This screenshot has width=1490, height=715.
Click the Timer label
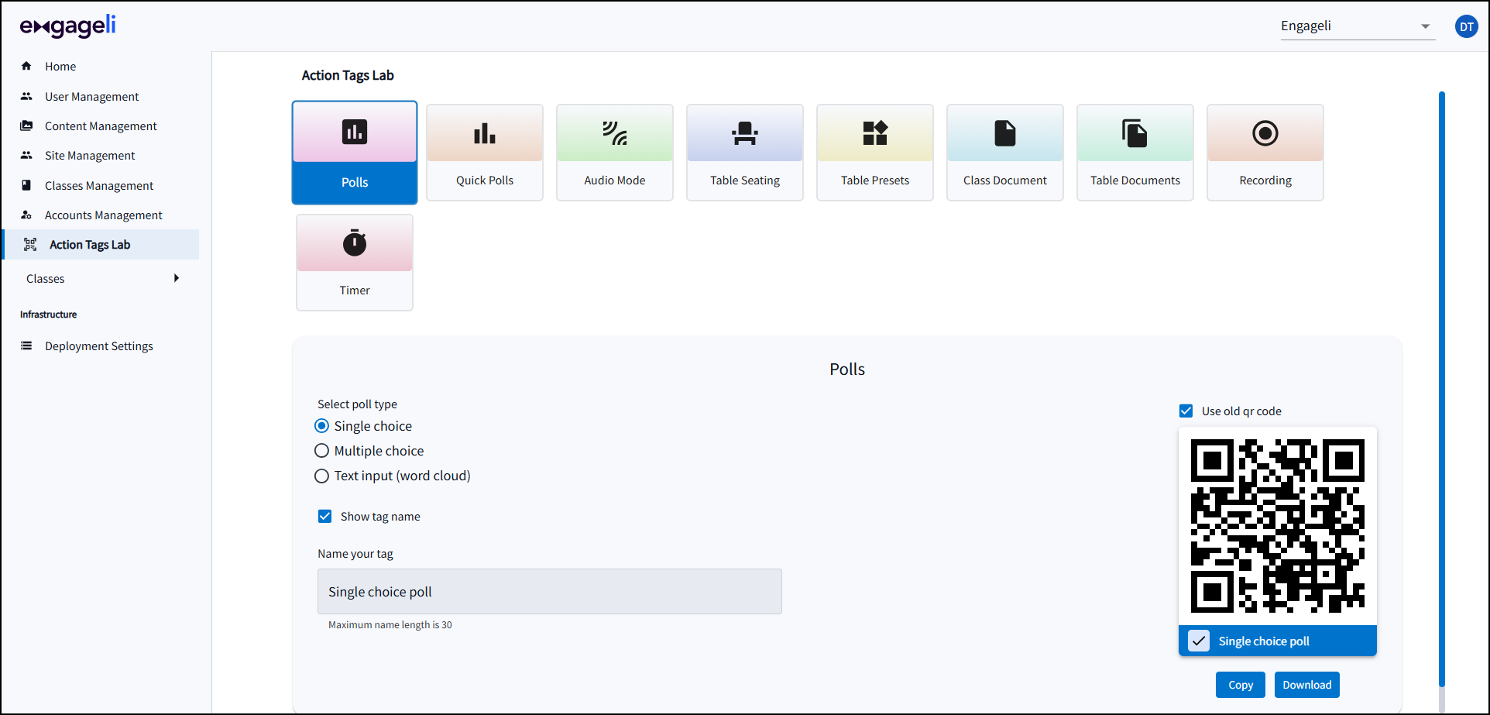click(x=355, y=290)
